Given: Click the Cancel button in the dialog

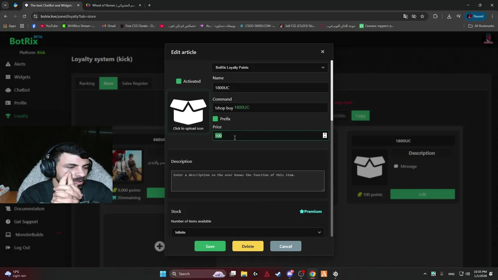Looking at the screenshot, I should [286, 246].
